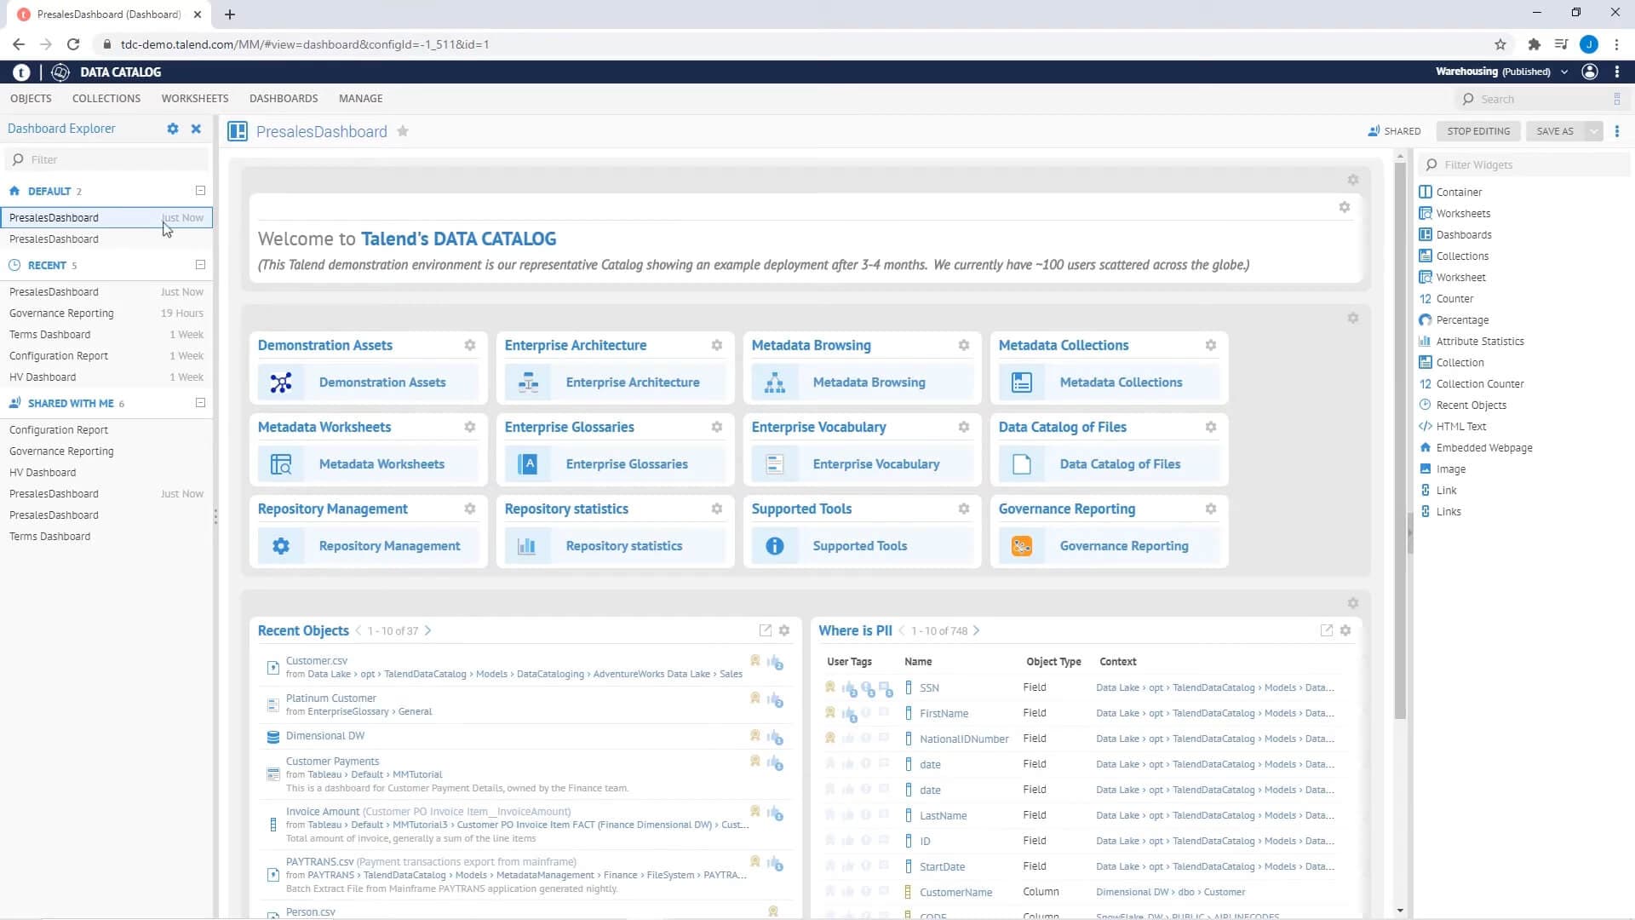Toggle the thumbs-up rating on SSN row

(848, 687)
